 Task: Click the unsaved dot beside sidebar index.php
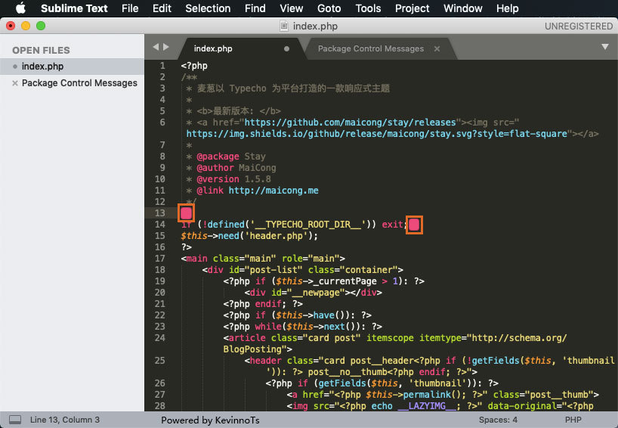click(x=15, y=67)
